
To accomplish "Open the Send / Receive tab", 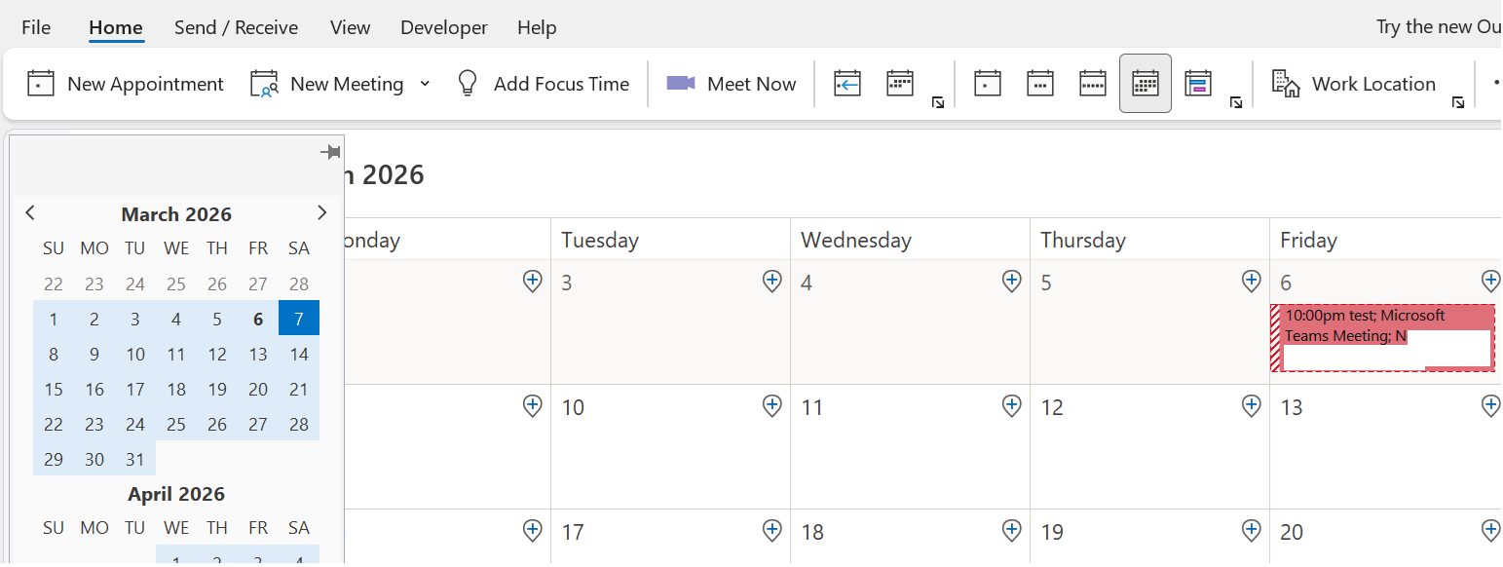I will tap(236, 27).
